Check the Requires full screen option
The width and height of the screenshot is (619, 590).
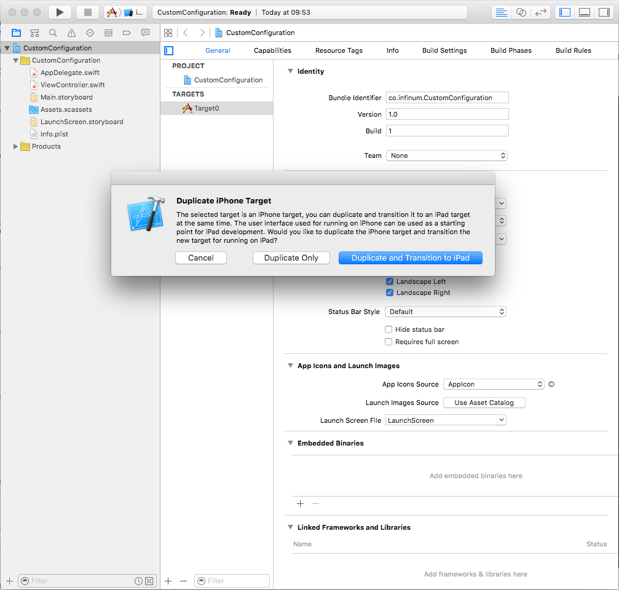click(x=388, y=342)
